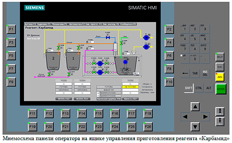This screenshot has width=232, height=143.
Task: Open the Датчики F1 tab
Action: click(30, 24)
